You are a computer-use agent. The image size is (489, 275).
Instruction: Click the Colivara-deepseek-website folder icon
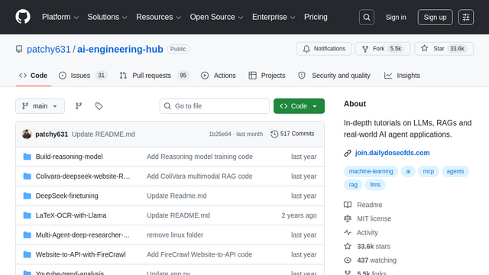(x=28, y=176)
